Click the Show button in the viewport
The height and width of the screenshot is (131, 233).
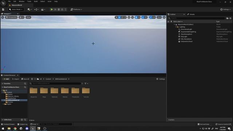pyautogui.click(x=28, y=17)
